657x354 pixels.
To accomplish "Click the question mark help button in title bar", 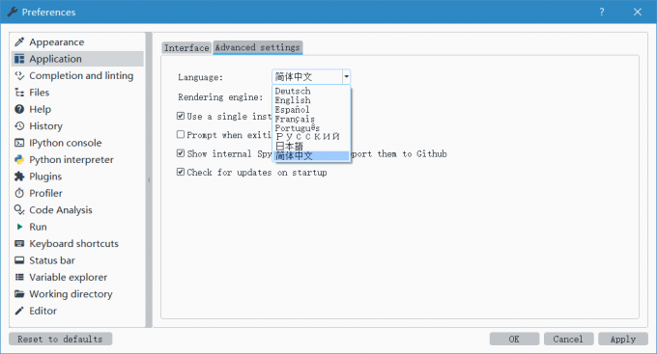I will pos(602,12).
